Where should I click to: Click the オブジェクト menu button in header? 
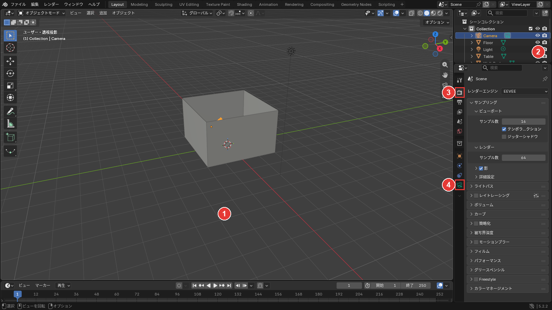[x=123, y=13]
